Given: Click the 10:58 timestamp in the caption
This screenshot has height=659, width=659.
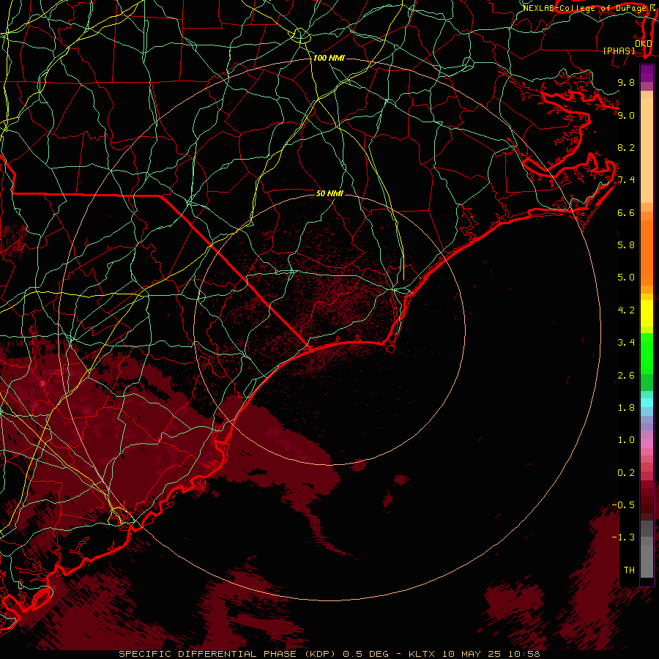Looking at the screenshot, I should 524,654.
